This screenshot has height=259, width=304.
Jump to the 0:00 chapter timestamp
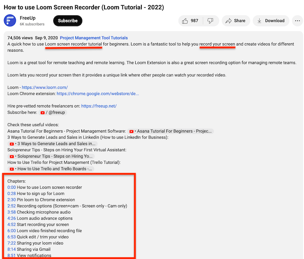tap(11, 187)
